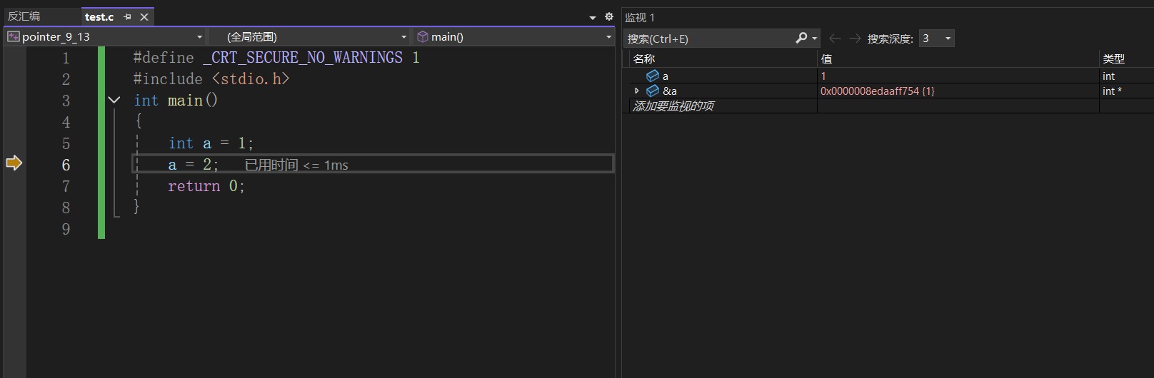
Task: Click the cube icon beside main()
Action: [x=423, y=36]
